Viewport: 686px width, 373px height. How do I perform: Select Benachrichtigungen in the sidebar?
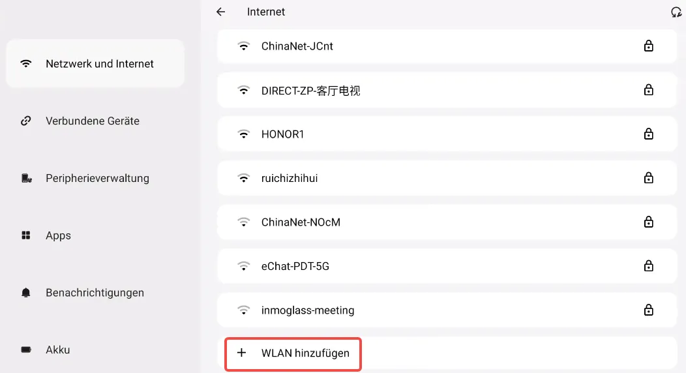[x=95, y=293]
